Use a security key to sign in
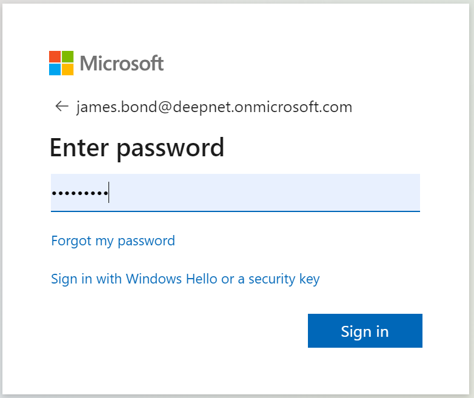The image size is (474, 398). (x=185, y=279)
